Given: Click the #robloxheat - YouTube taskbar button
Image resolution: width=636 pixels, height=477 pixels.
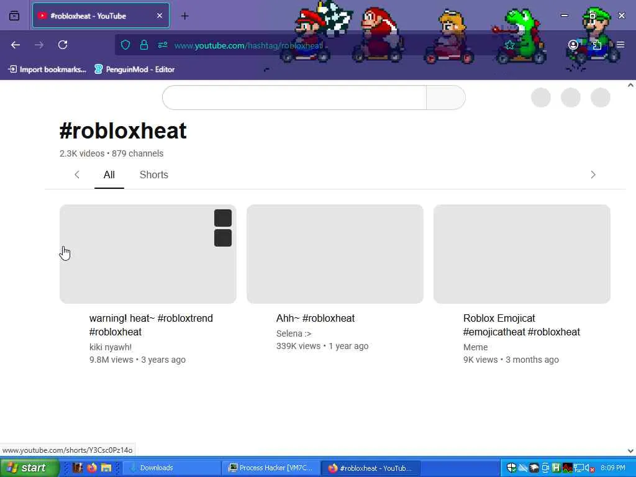Looking at the screenshot, I should [370, 468].
